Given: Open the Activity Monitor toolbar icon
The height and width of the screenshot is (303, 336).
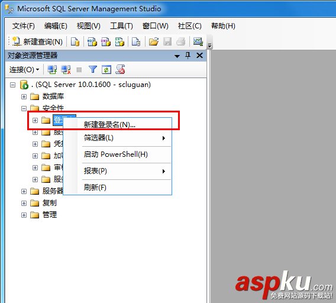Looking at the screenshot, I should 198,41.
